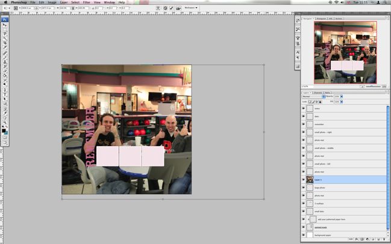Click the Layers panel vertical scrollbar
Screen dimensions: 391x244
click(x=388, y=168)
